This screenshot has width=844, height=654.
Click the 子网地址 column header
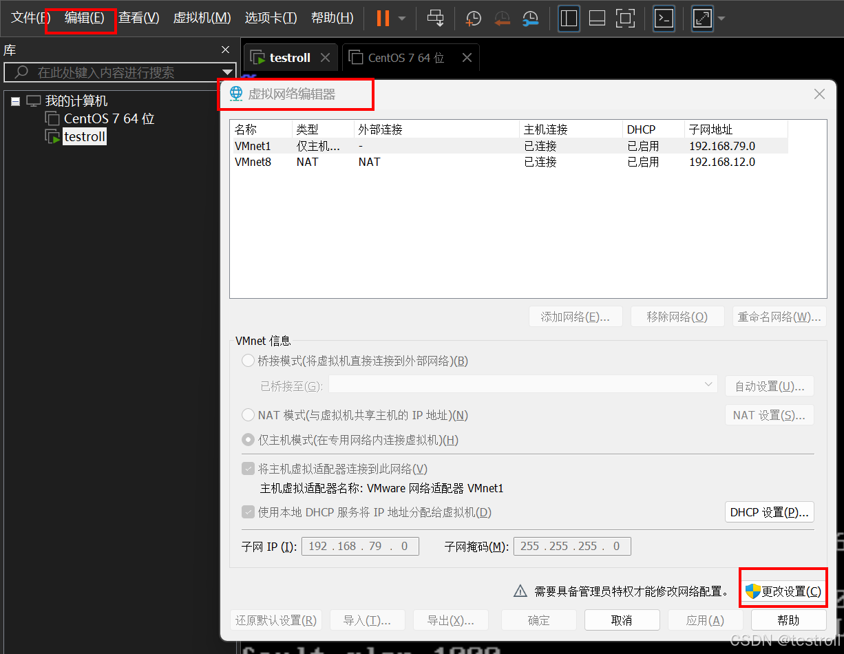736,129
